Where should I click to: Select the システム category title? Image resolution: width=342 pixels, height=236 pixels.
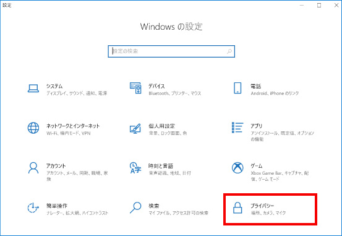point(54,86)
